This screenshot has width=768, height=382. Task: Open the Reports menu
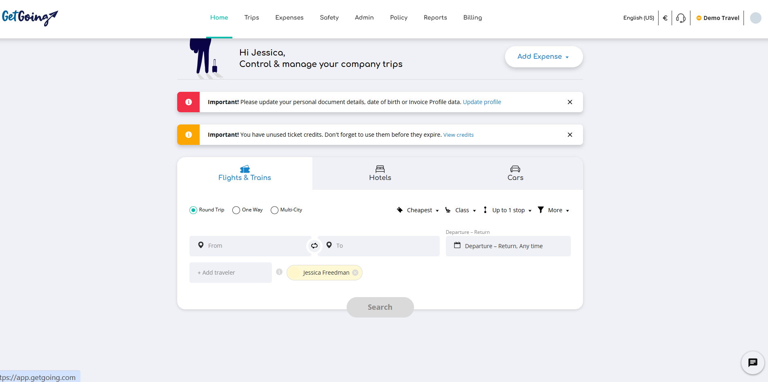point(435,18)
